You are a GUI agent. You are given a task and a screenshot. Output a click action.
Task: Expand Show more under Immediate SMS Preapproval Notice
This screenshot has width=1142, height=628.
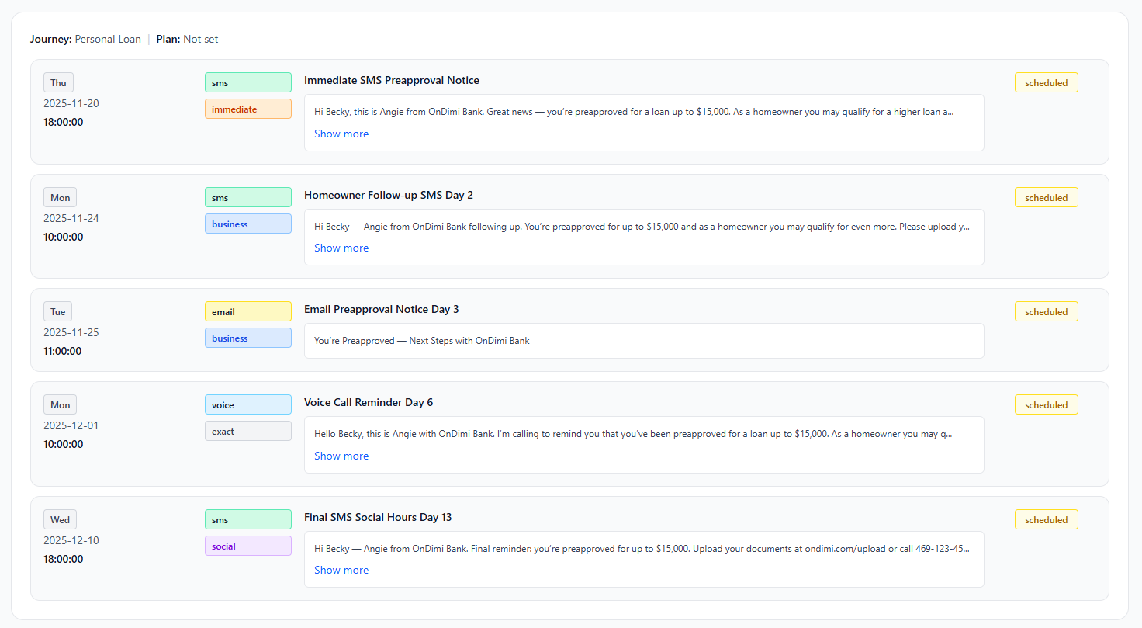click(x=341, y=134)
